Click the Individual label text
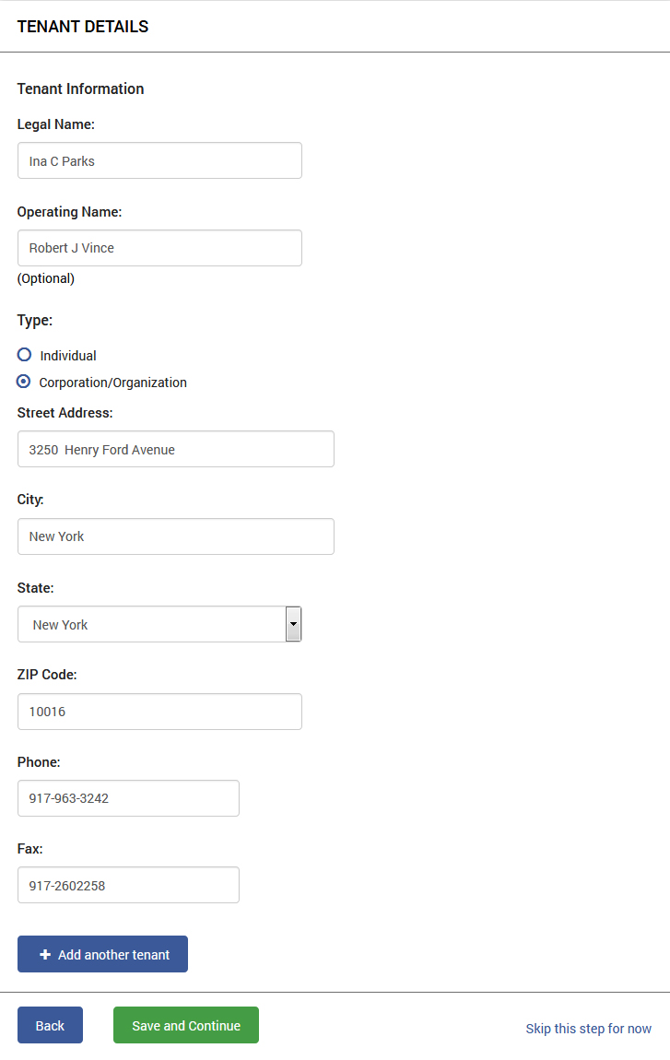Viewport: 670px width, 1060px height. (67, 356)
